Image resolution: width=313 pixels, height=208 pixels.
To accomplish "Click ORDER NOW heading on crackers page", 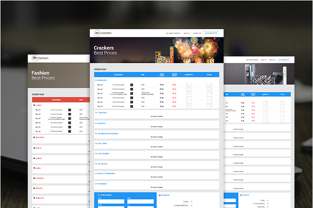I will coord(100,69).
